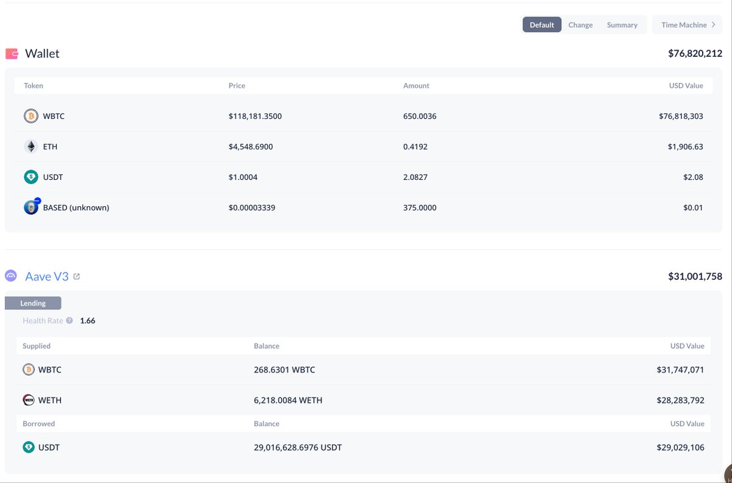Click the Borrowed column header
Screen dimensions: 732x483
[x=38, y=423]
